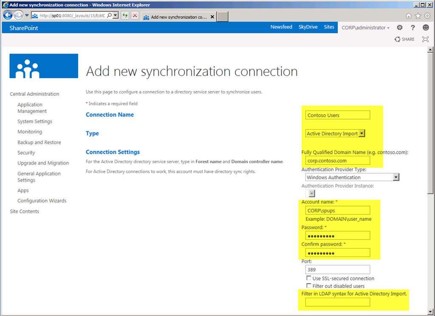435x316 pixels.
Task: Click the SharePoint people site logo
Action: tap(44, 66)
